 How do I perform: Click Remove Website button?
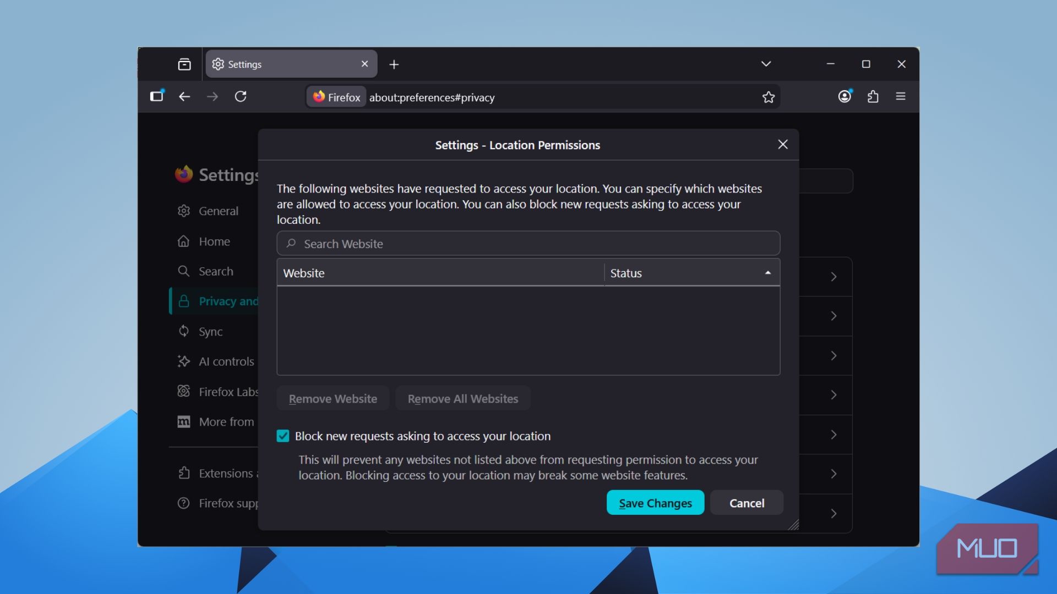pyautogui.click(x=333, y=399)
